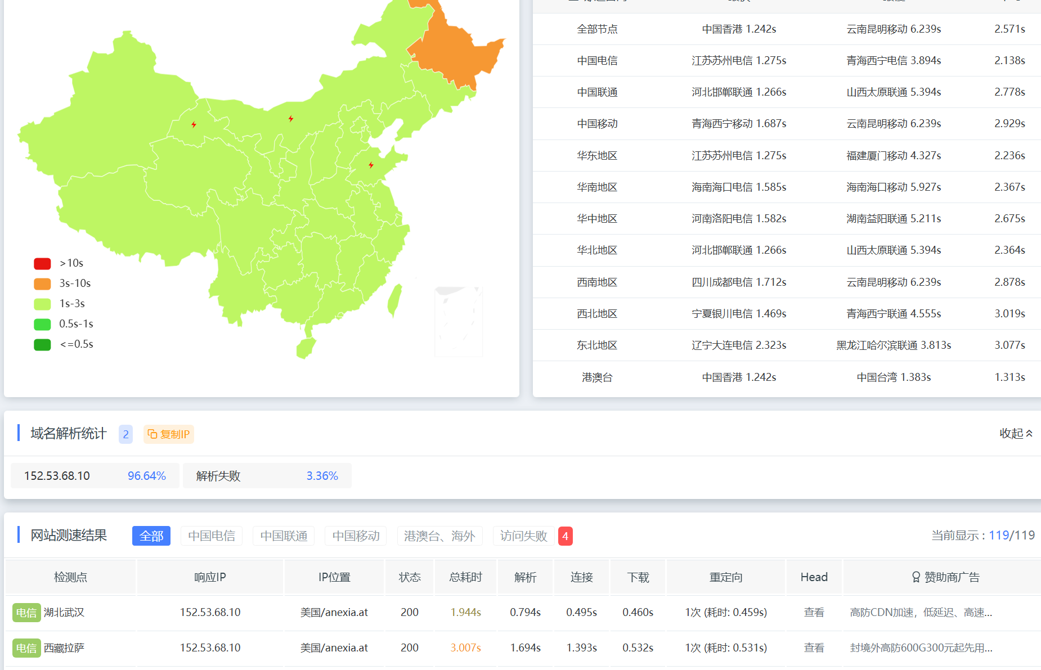Click the 全部节点 row label
Screen dimensions: 1041x670
click(597, 29)
